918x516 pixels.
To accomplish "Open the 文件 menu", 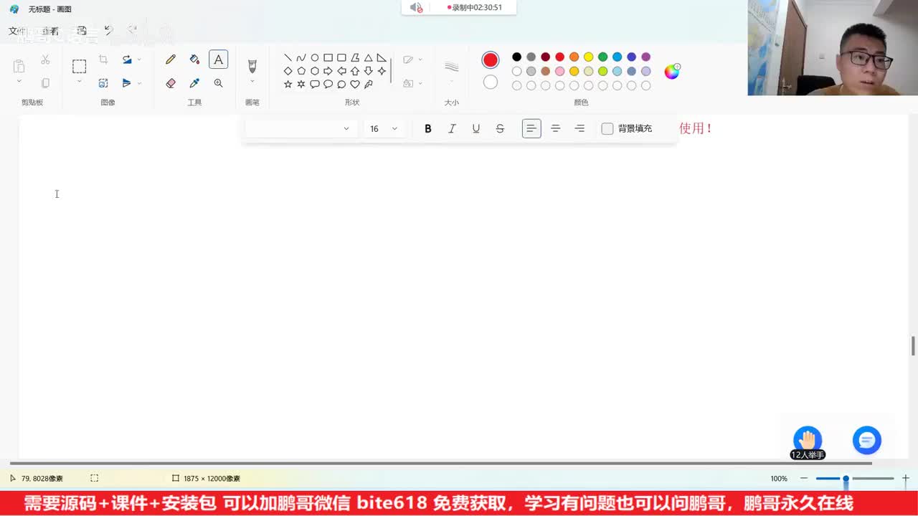I will (17, 31).
